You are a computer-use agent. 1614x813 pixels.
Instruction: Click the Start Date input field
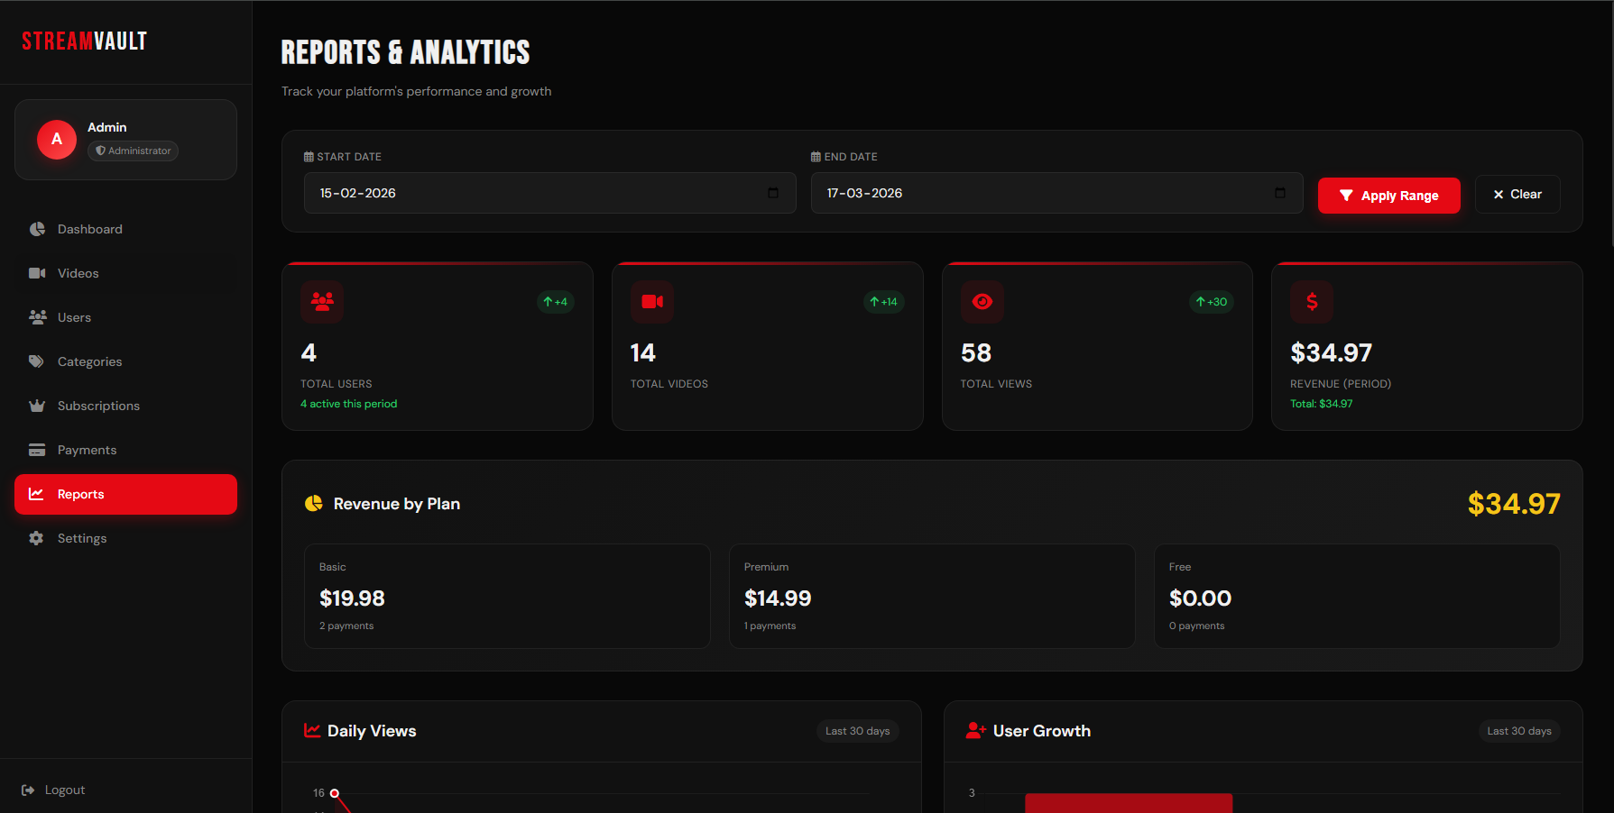pyautogui.click(x=532, y=194)
